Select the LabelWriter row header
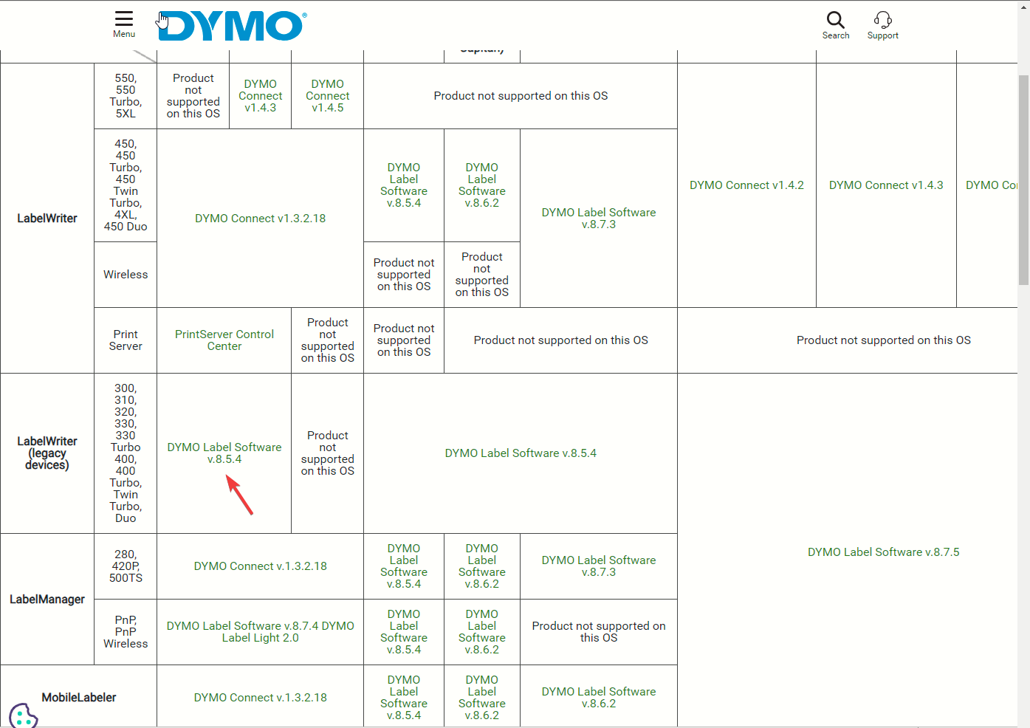The width and height of the screenshot is (1030, 728). click(x=47, y=219)
